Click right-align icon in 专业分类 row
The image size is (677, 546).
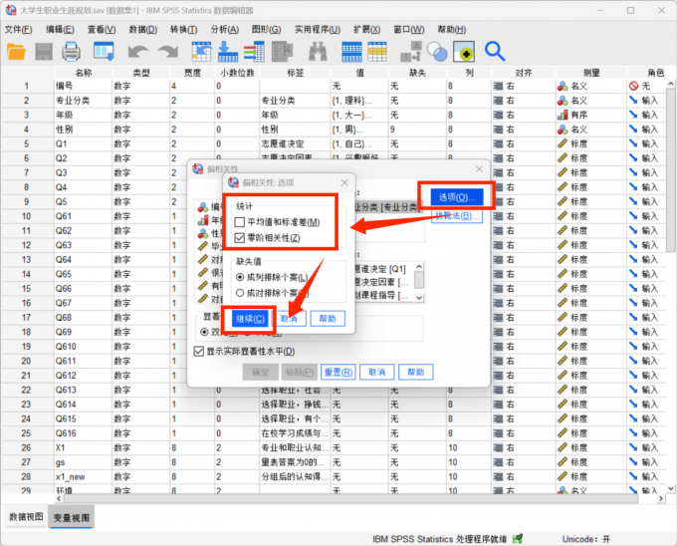click(x=498, y=101)
